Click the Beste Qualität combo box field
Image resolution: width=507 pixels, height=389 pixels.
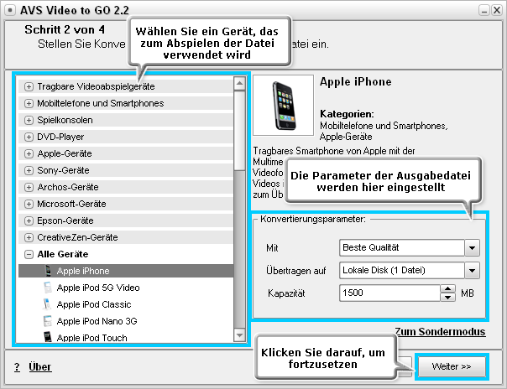[402, 248]
